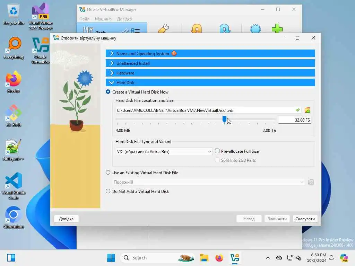Expand Name and Operating System section

point(210,53)
